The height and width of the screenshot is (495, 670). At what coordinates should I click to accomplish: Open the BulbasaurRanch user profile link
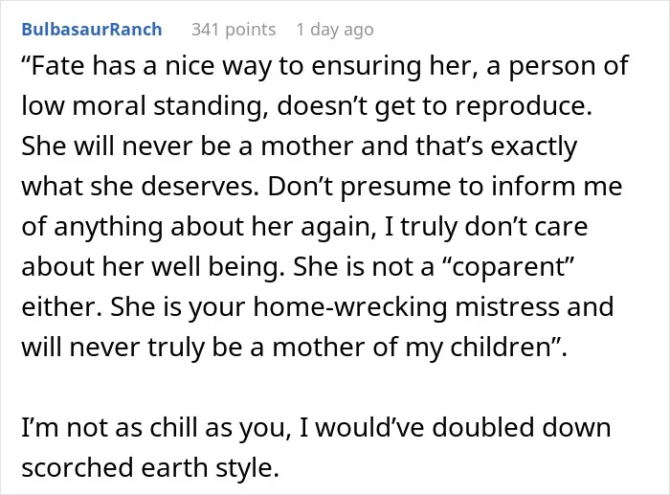pos(92,30)
